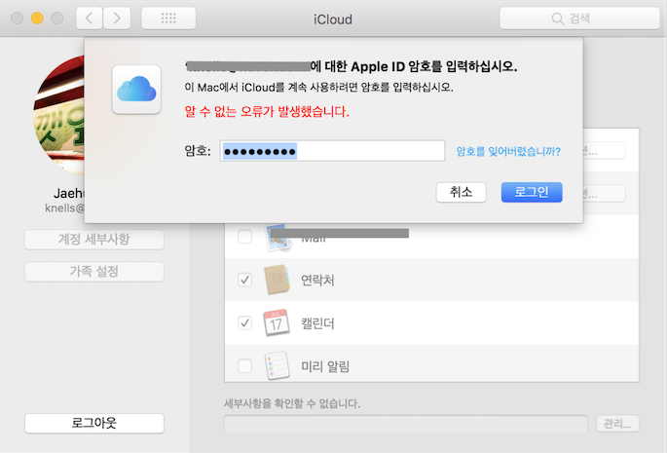This screenshot has width=667, height=453.
Task: Show all preferences with grid button
Action: point(167,19)
